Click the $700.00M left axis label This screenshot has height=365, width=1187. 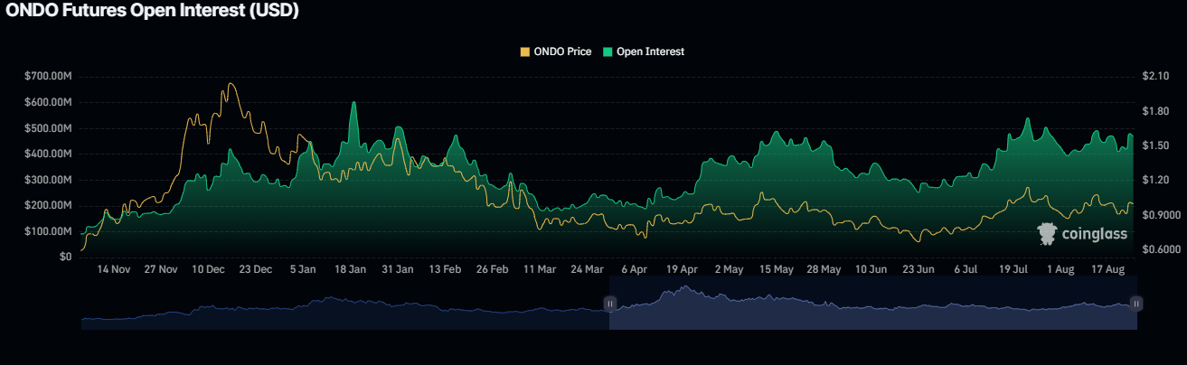pyautogui.click(x=48, y=77)
